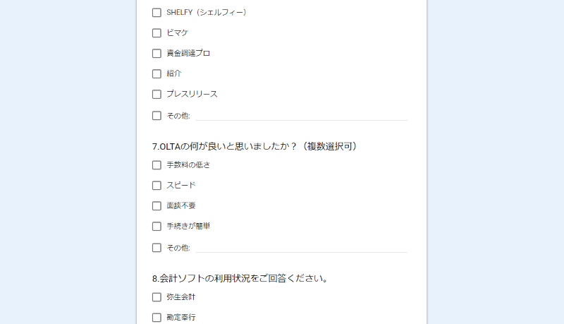This screenshot has width=564, height=324.
Task: Check 手数料の低さ under question 7
Action: pyautogui.click(x=157, y=165)
